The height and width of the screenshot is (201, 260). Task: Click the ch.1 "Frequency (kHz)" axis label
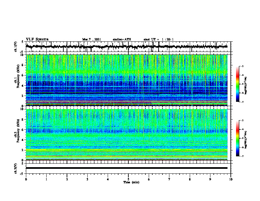(x=18, y=77)
